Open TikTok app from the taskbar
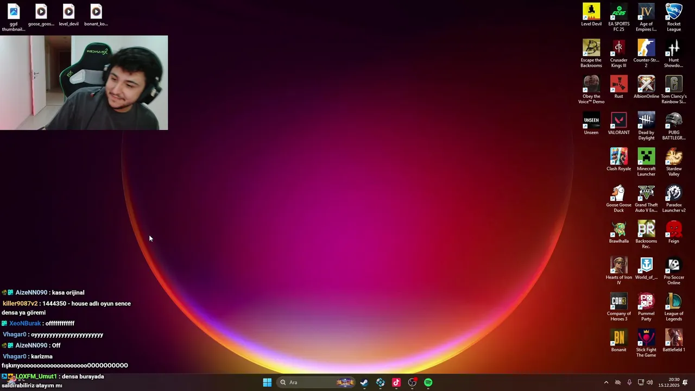Screen dimensions: 695x391 [396, 382]
